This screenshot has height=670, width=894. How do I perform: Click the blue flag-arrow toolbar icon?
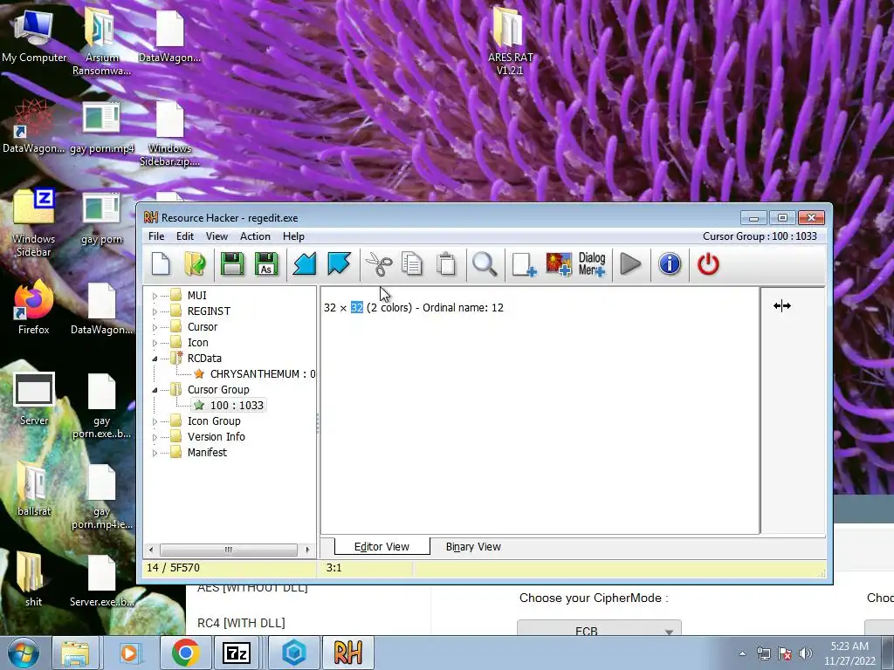click(x=340, y=264)
